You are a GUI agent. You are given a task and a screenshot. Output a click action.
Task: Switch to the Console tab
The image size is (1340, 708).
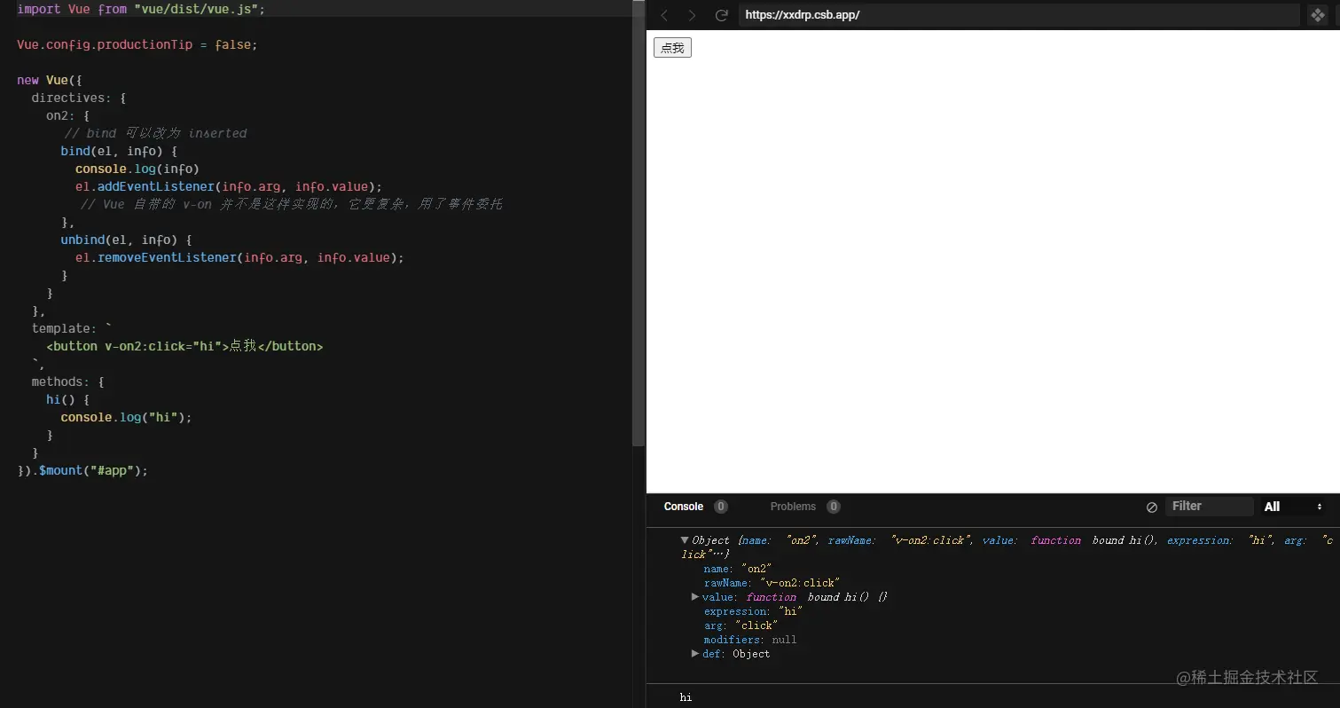683,507
